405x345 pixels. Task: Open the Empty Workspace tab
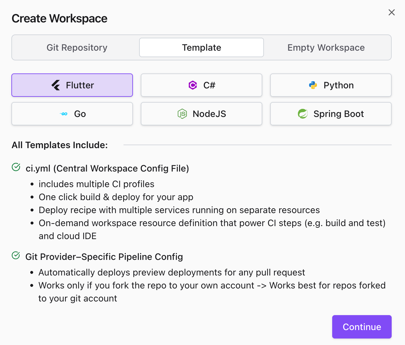point(326,47)
